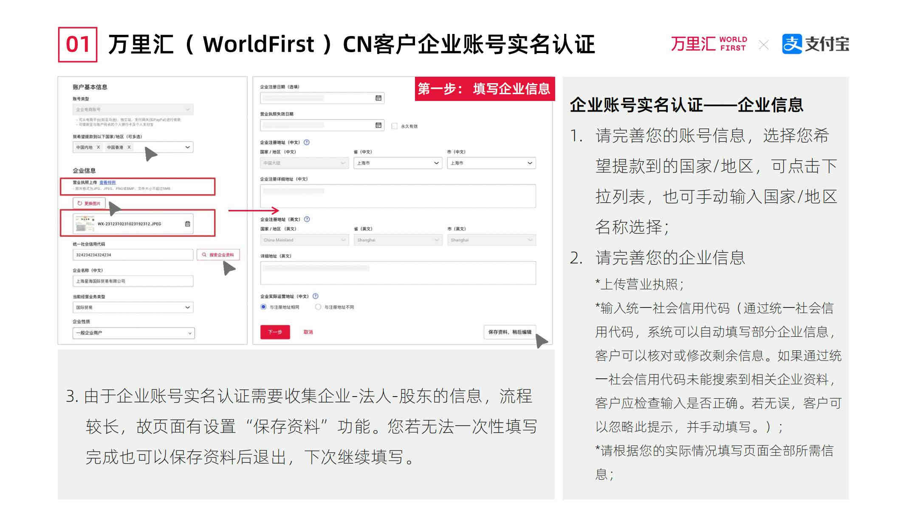Click 查看样例 link for license upload
This screenshot has width=906, height=509.
coord(107,182)
